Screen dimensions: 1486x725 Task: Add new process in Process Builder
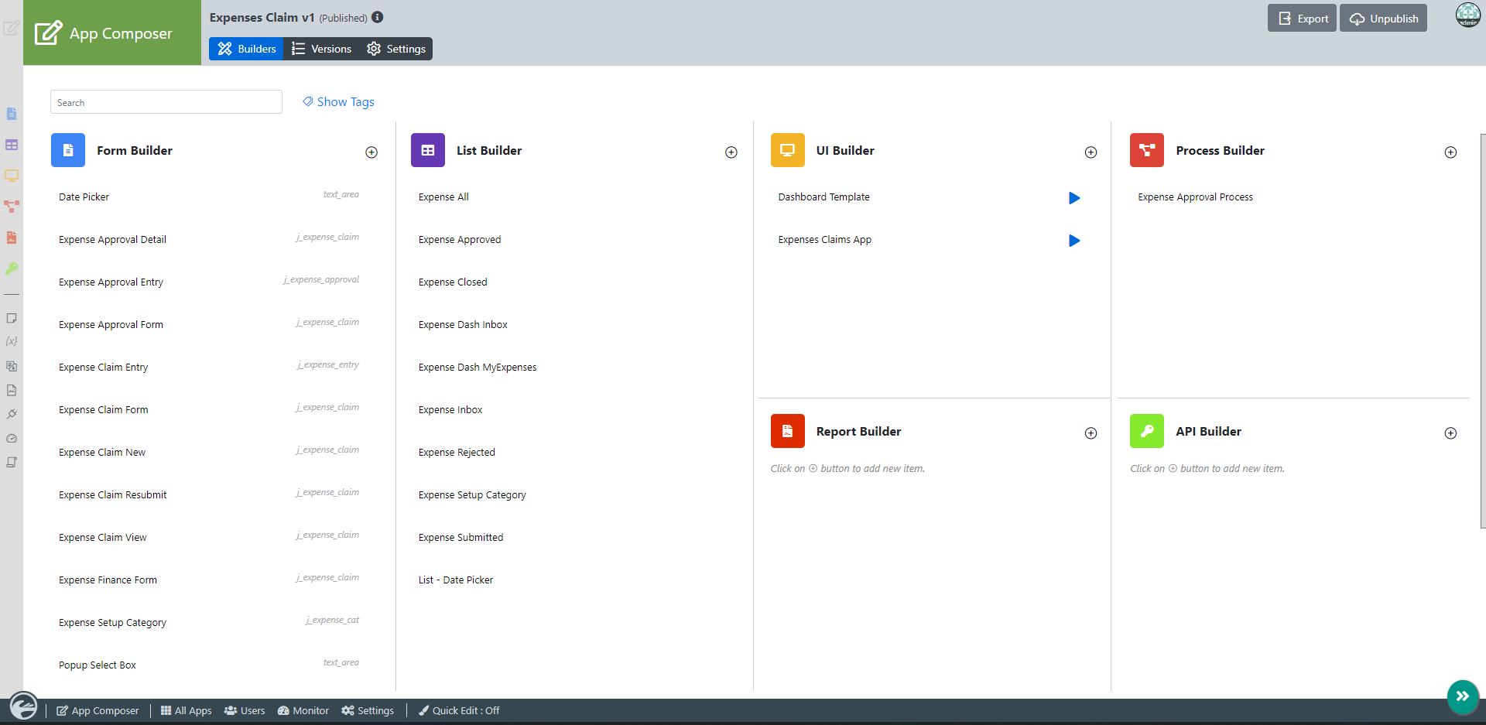(x=1451, y=152)
